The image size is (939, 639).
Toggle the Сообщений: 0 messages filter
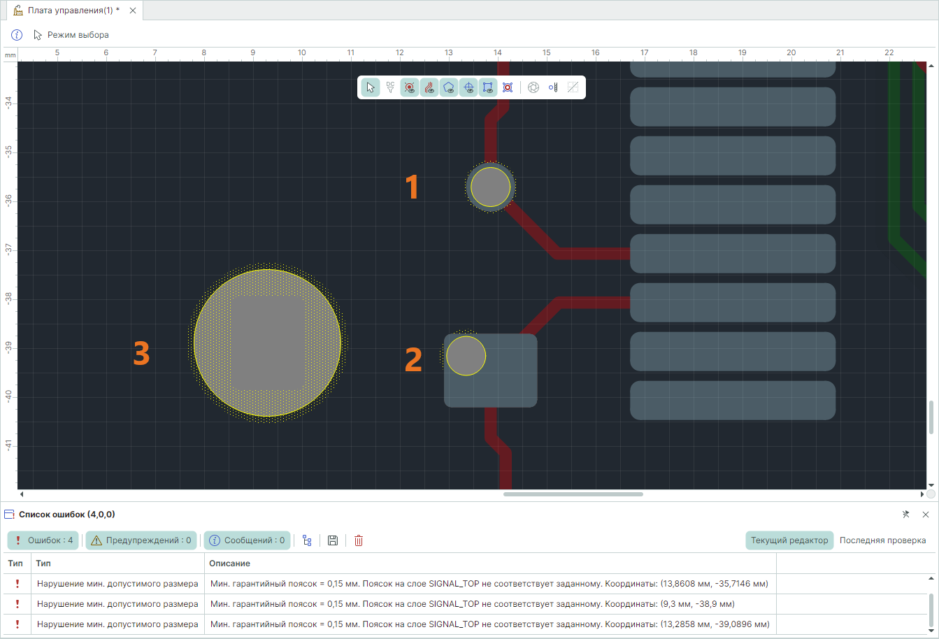point(247,540)
